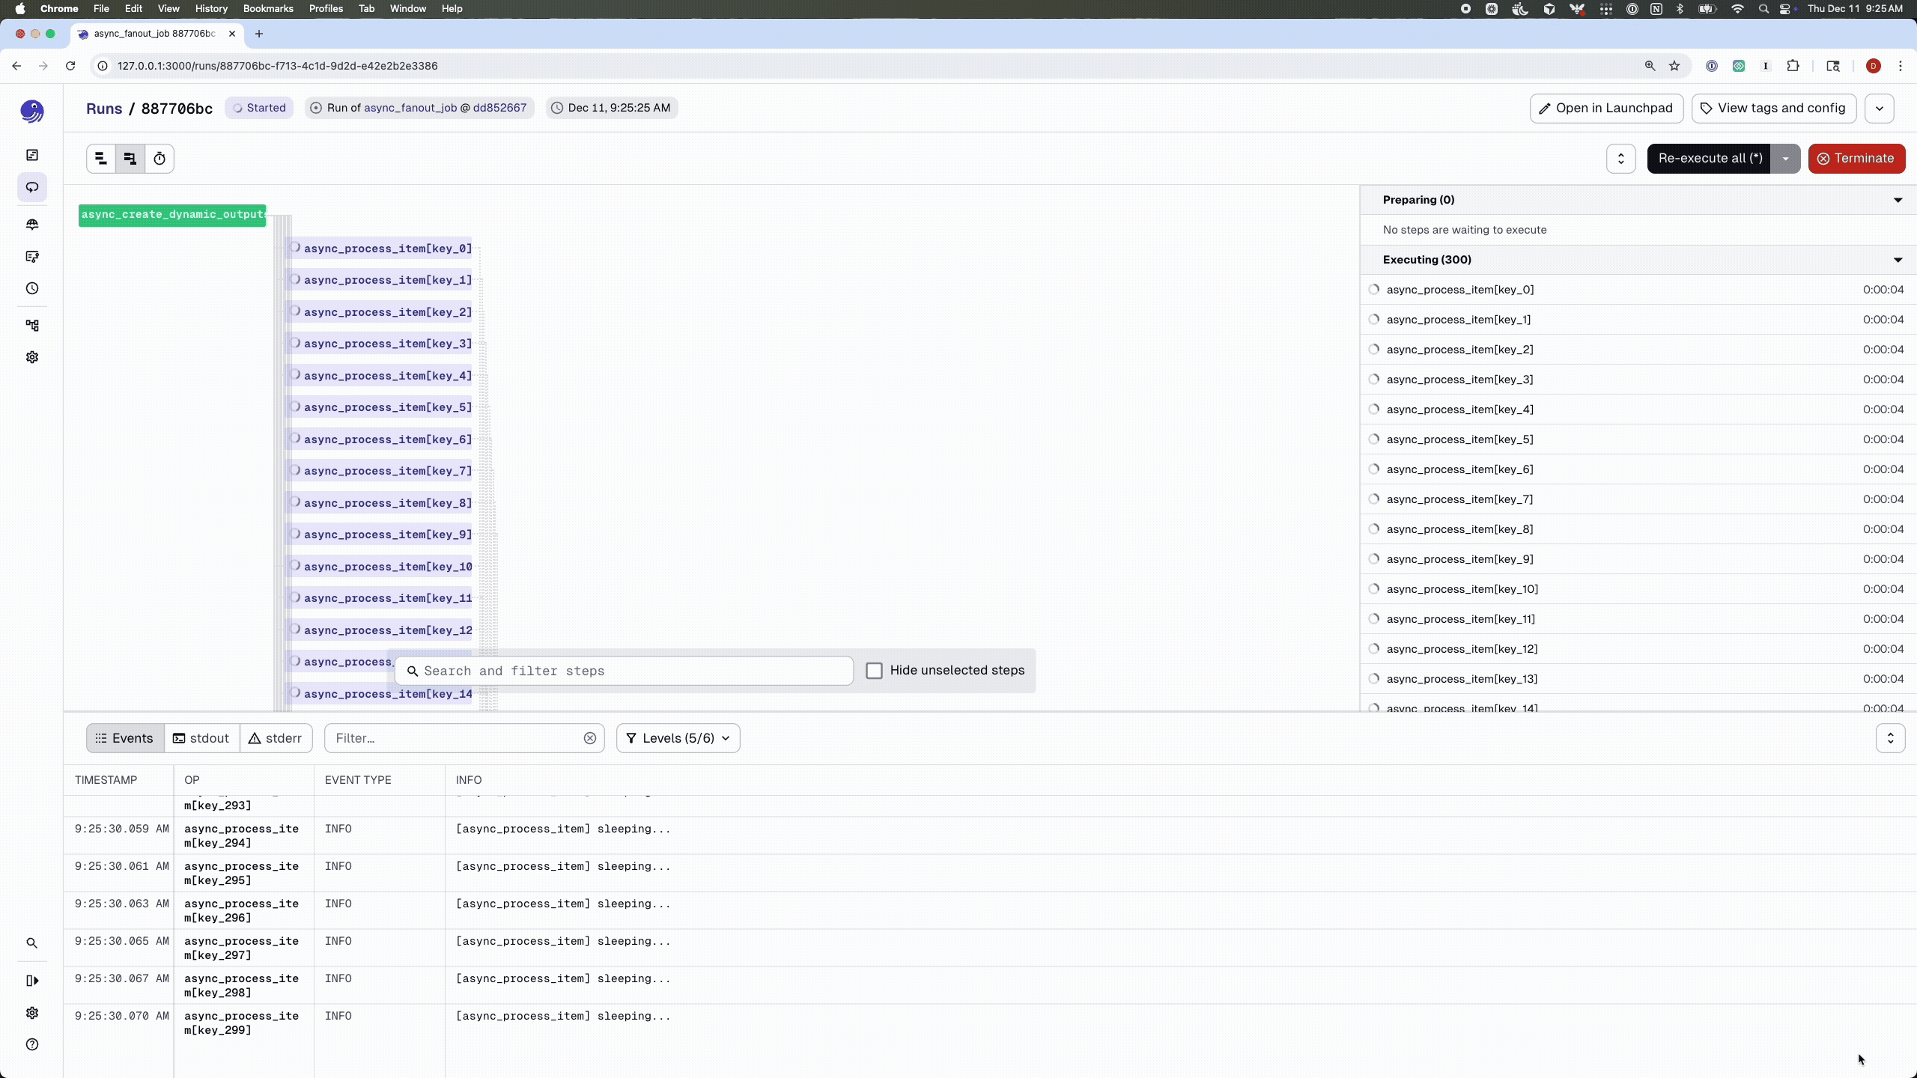Click the timed view stopwatch icon
Viewport: 1917px width, 1078px height.
160,159
